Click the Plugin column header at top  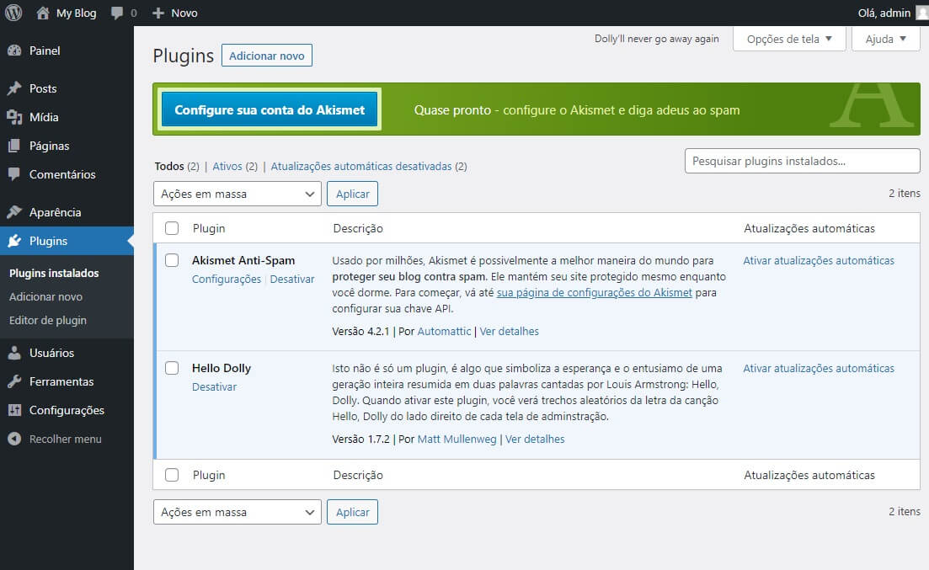pyautogui.click(x=209, y=228)
